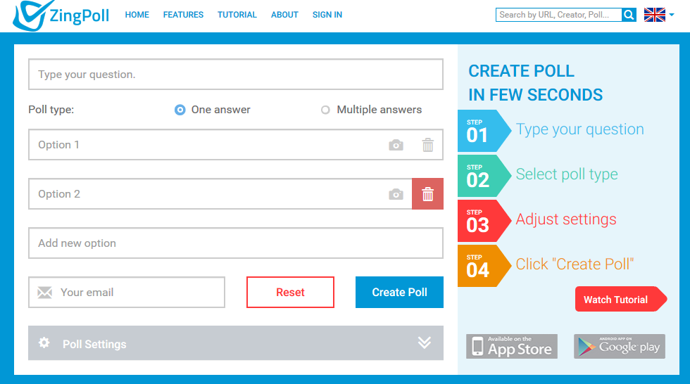
Task: Open the App Store download badge
Action: click(512, 347)
